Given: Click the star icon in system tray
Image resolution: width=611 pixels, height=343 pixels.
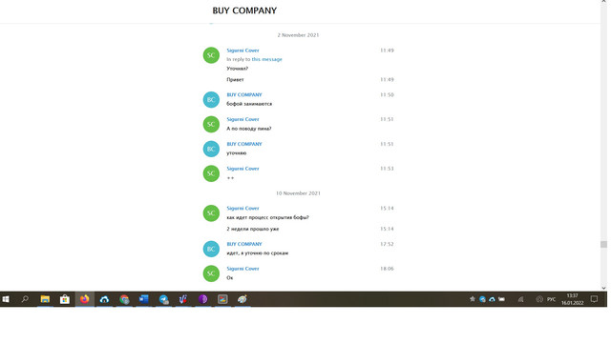Looking at the screenshot, I should (x=473, y=299).
